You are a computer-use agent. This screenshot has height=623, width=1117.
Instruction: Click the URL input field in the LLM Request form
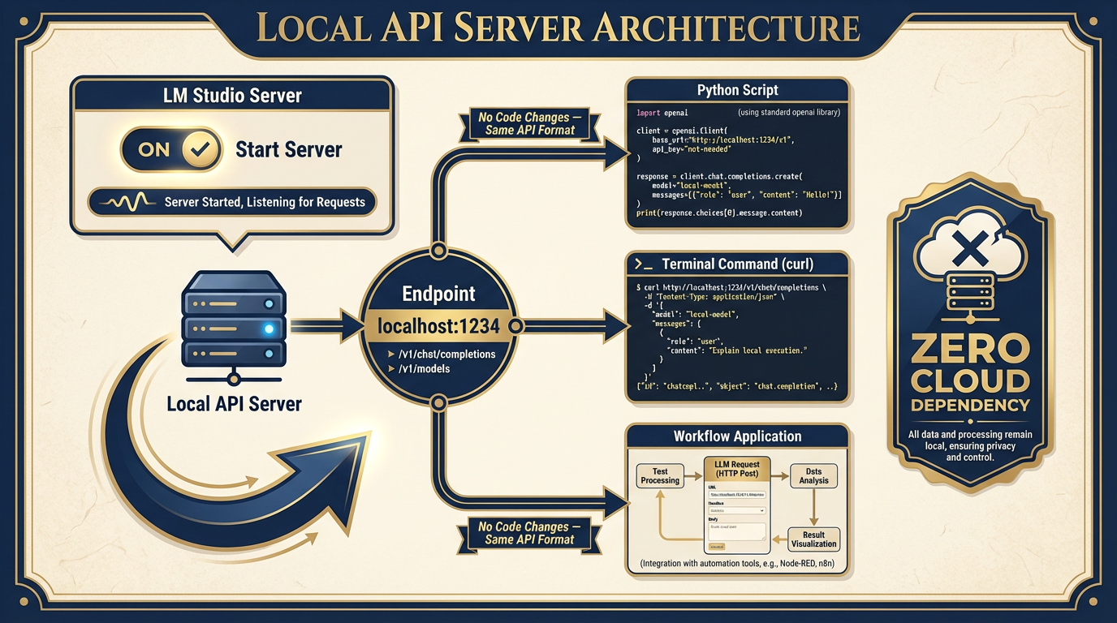pyautogui.click(x=738, y=494)
